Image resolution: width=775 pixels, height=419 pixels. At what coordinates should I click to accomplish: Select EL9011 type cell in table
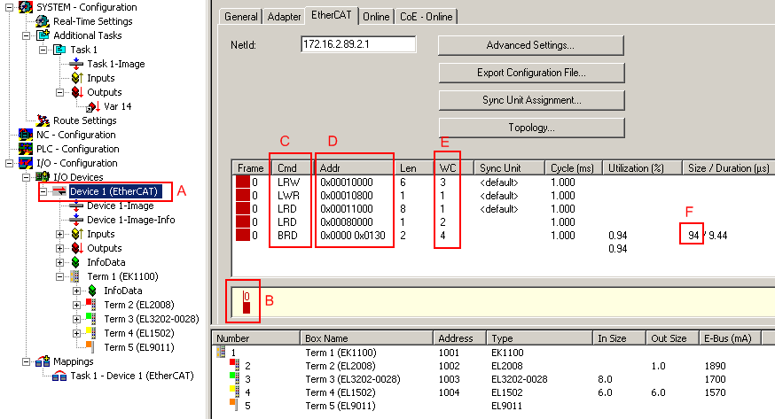coord(506,406)
